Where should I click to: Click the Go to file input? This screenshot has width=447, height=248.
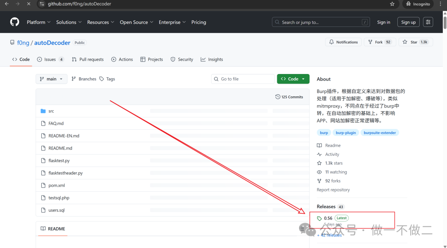(x=243, y=79)
